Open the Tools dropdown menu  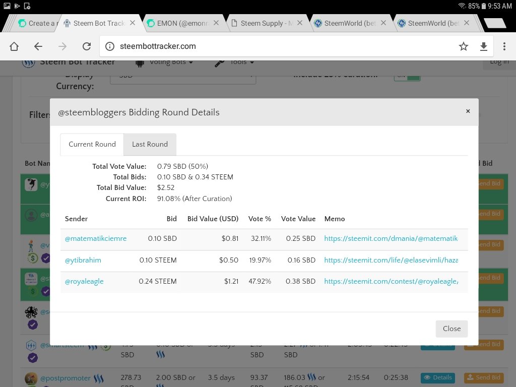234,62
